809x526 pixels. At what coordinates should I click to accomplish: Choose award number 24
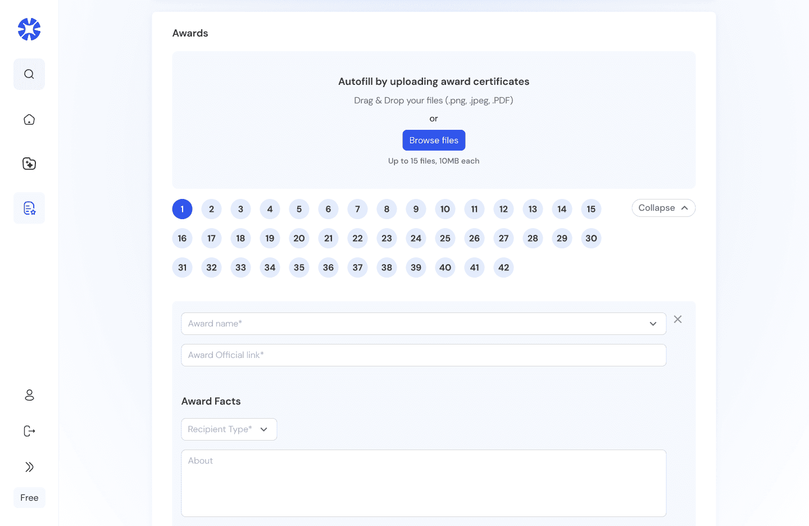click(416, 238)
